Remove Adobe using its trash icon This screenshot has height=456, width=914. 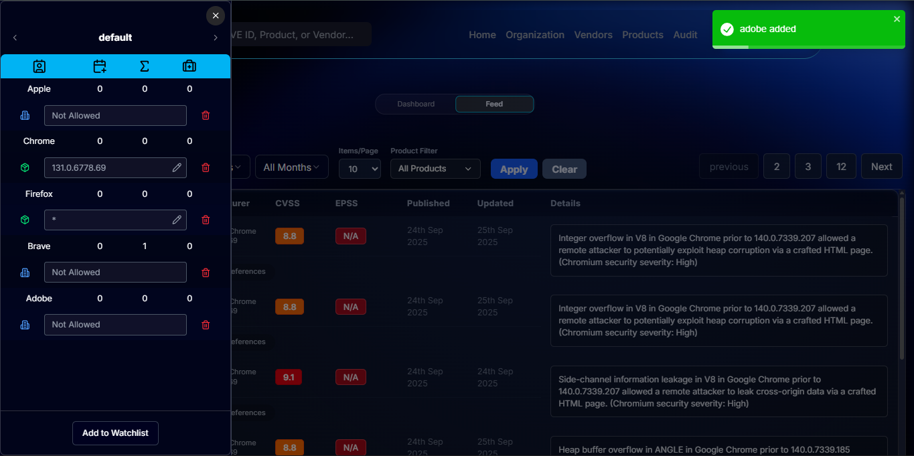206,325
